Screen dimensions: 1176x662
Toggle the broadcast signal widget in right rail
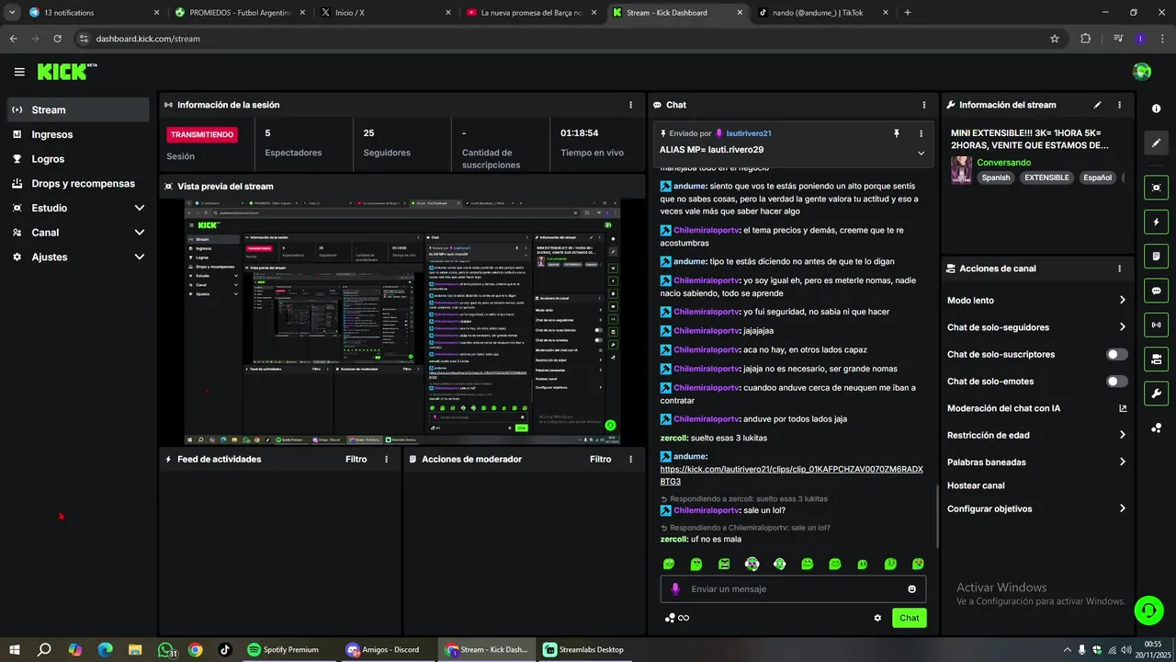(1156, 325)
